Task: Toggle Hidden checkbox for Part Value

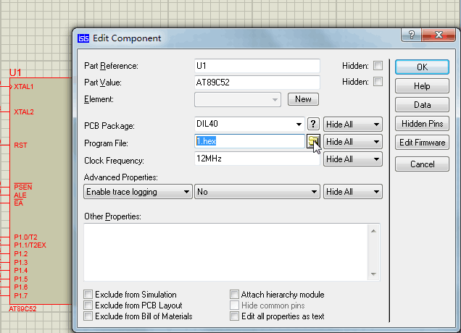Action: point(378,81)
